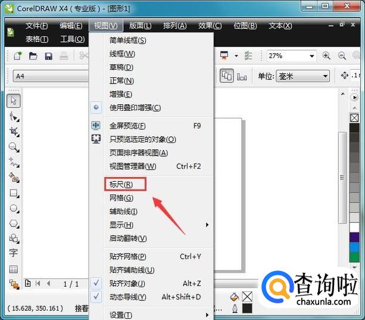
Task: Select the Basic Shapes tool
Action: point(14,238)
